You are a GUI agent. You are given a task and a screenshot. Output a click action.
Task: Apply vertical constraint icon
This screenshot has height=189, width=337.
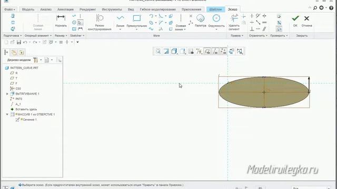point(252,16)
